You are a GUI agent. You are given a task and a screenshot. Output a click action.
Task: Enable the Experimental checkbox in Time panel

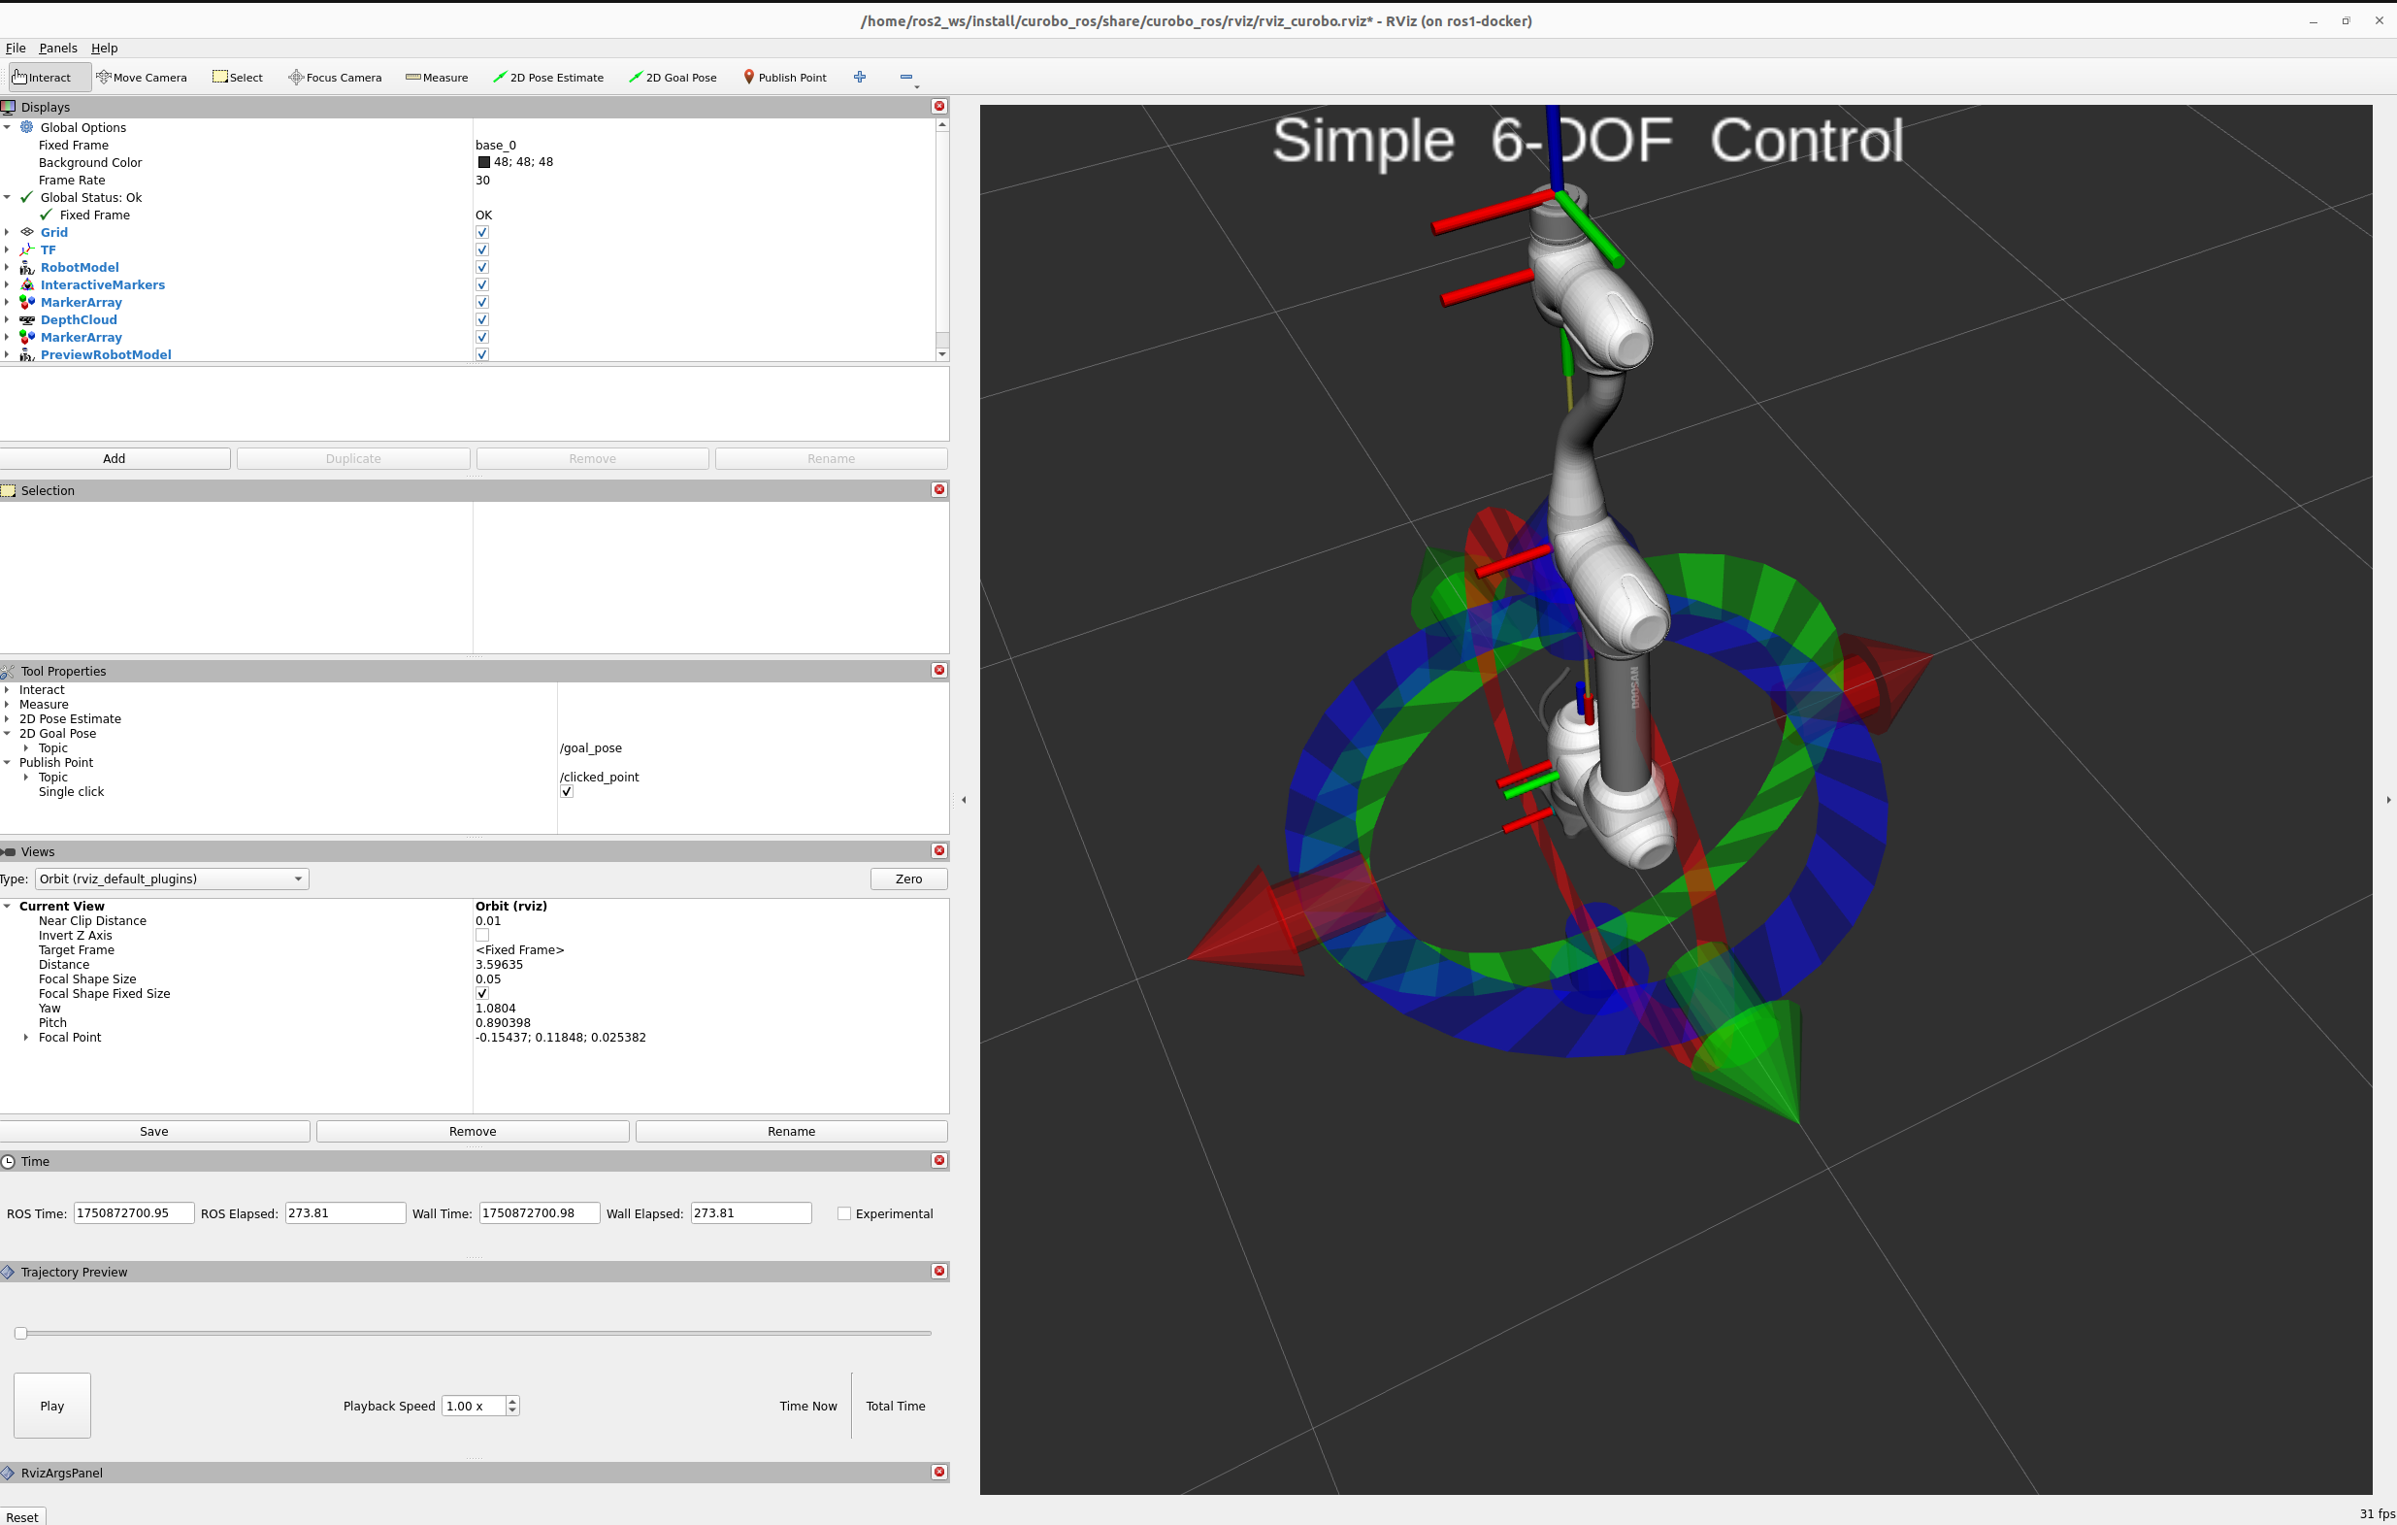(844, 1213)
